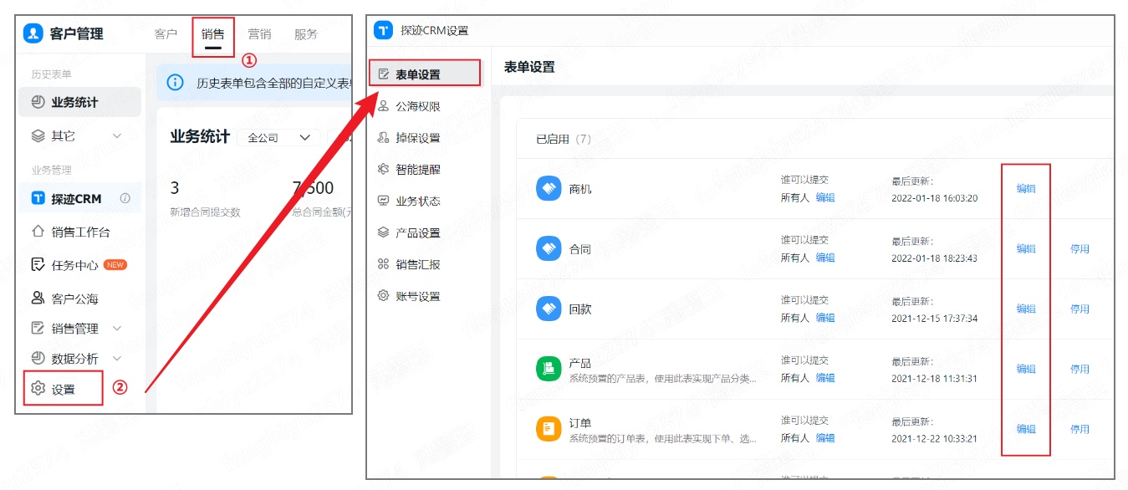Click the info icon next to 探迹CRM
The height and width of the screenshot is (490, 1128).
pos(125,199)
